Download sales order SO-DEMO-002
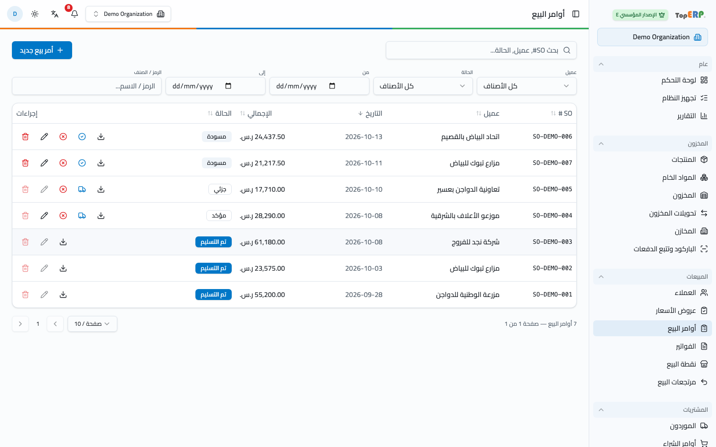Viewport: 716px width, 447px height. click(63, 268)
